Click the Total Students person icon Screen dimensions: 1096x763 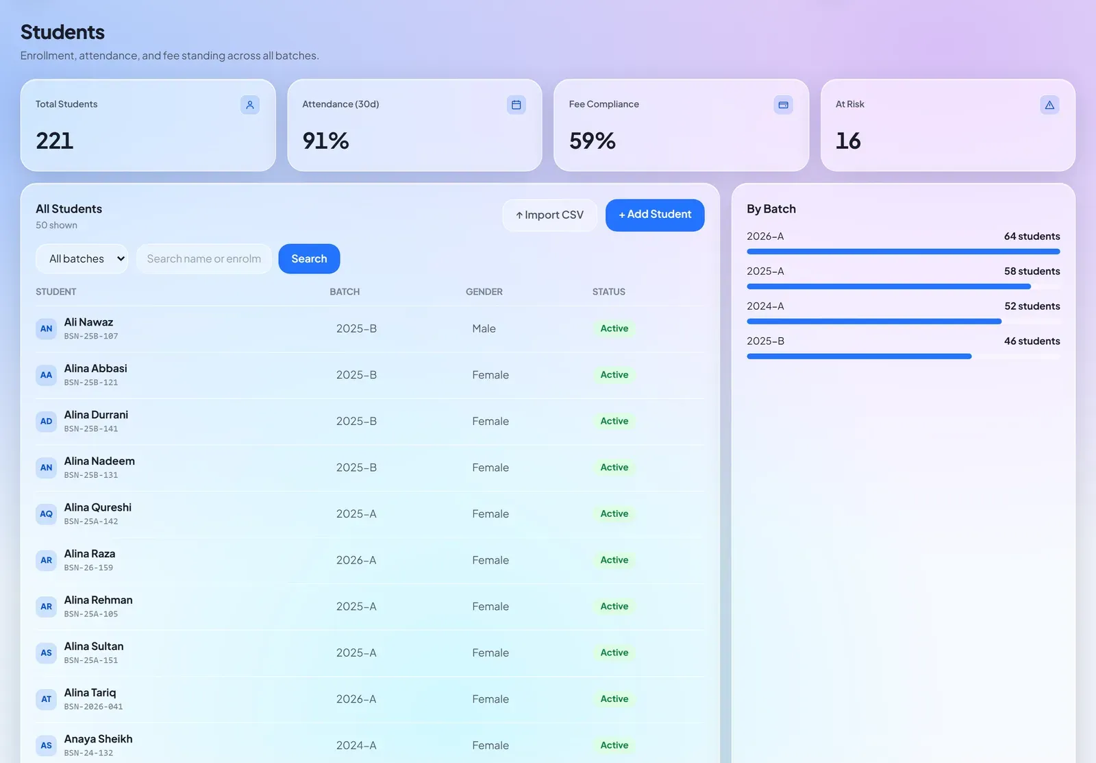[x=250, y=105]
